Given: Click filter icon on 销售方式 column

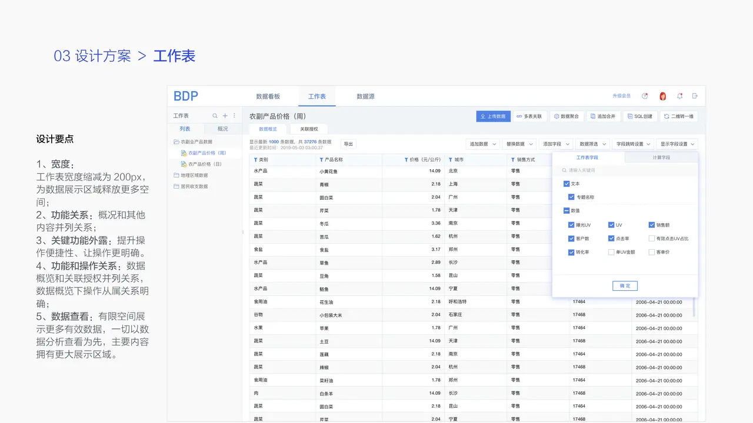Looking at the screenshot, I should coord(513,160).
